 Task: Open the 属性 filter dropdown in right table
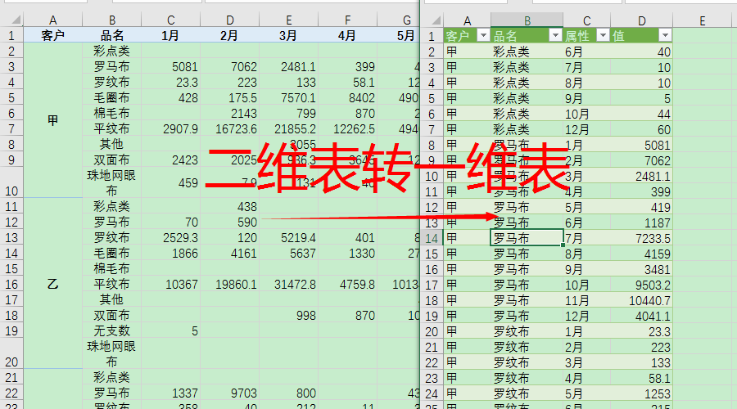[x=603, y=36]
